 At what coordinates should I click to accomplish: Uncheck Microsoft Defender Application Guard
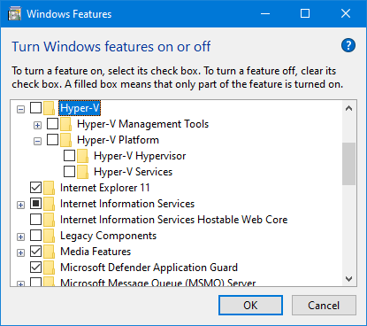[x=35, y=268]
